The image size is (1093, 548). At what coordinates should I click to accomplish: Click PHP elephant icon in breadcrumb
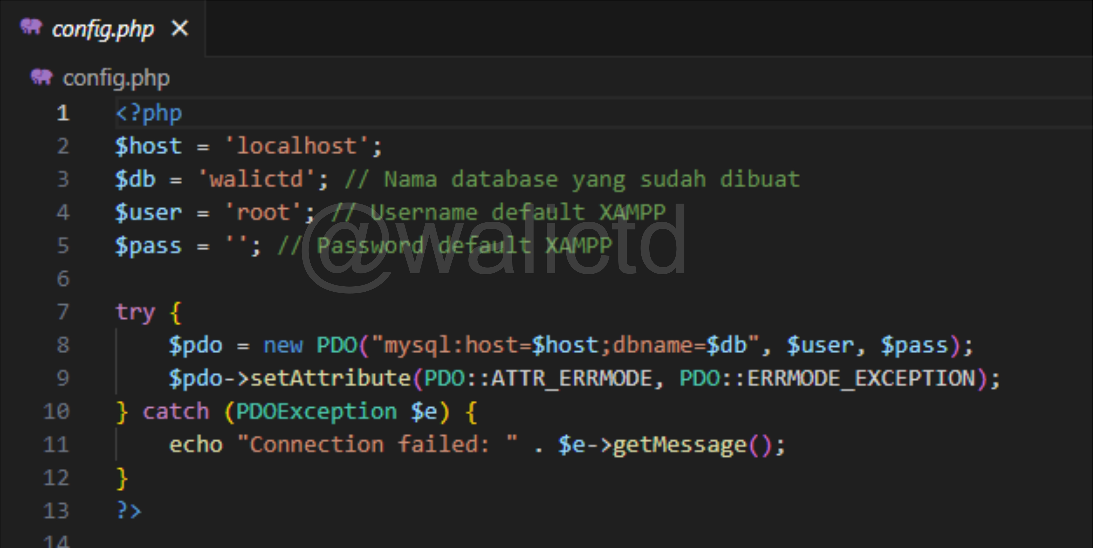click(41, 77)
